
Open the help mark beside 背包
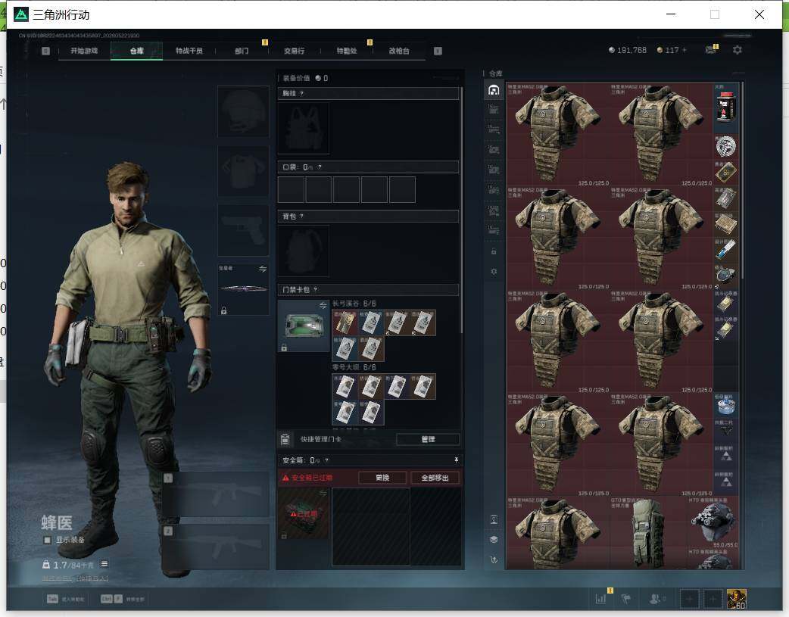point(301,217)
